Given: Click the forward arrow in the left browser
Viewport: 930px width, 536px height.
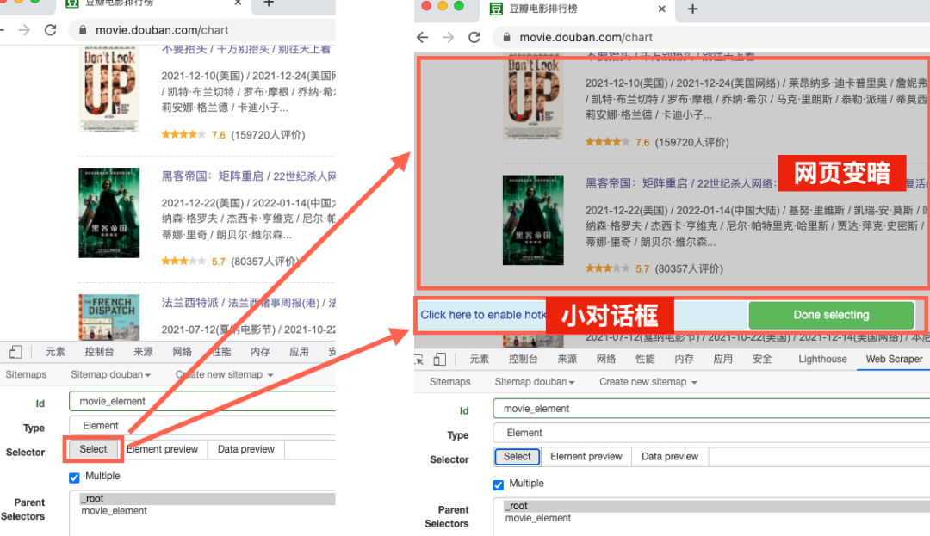Looking at the screenshot, I should [23, 30].
